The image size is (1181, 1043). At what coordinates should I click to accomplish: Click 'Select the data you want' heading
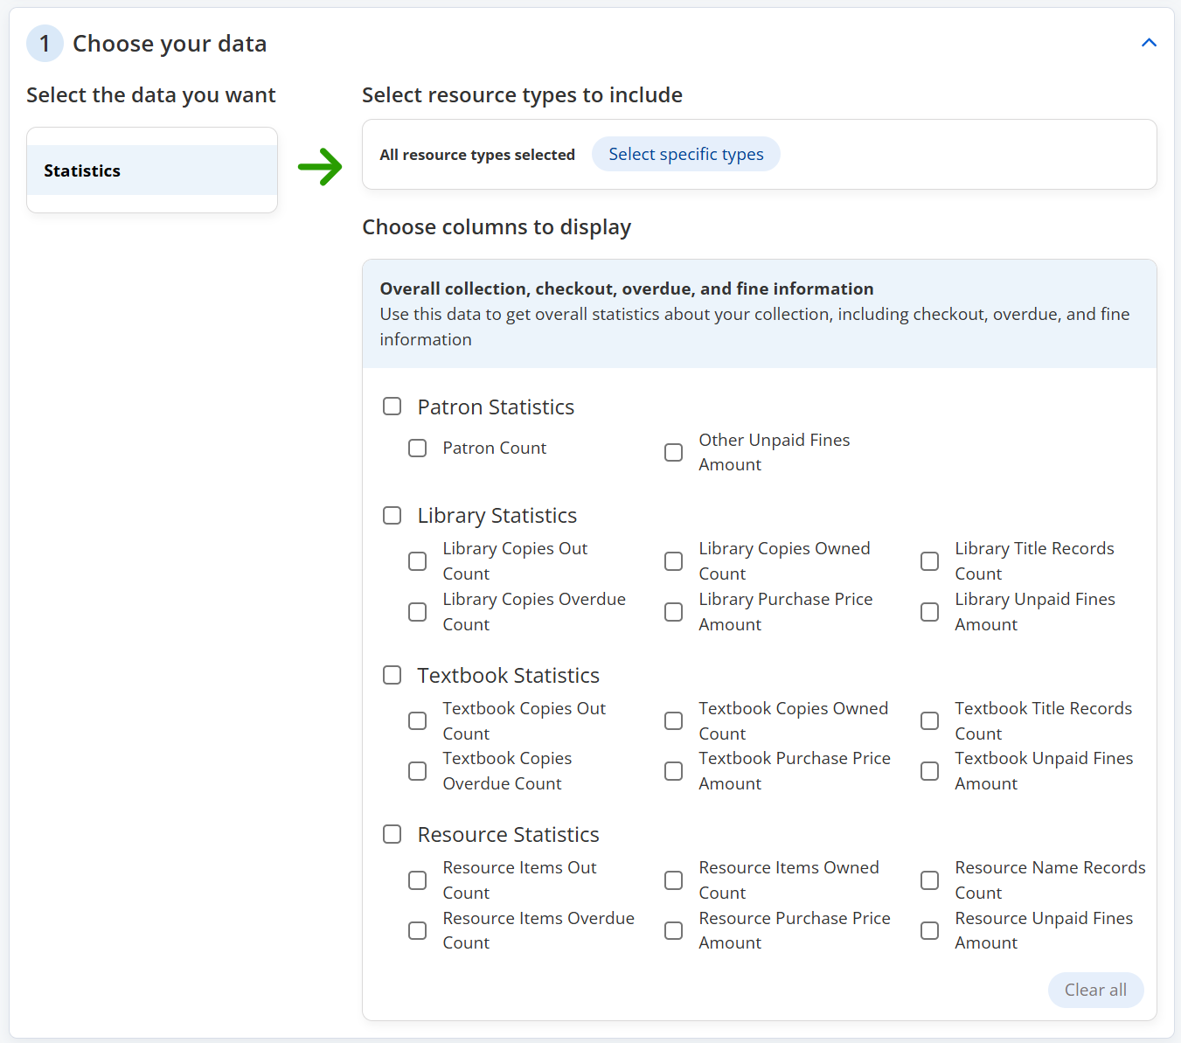click(x=151, y=95)
